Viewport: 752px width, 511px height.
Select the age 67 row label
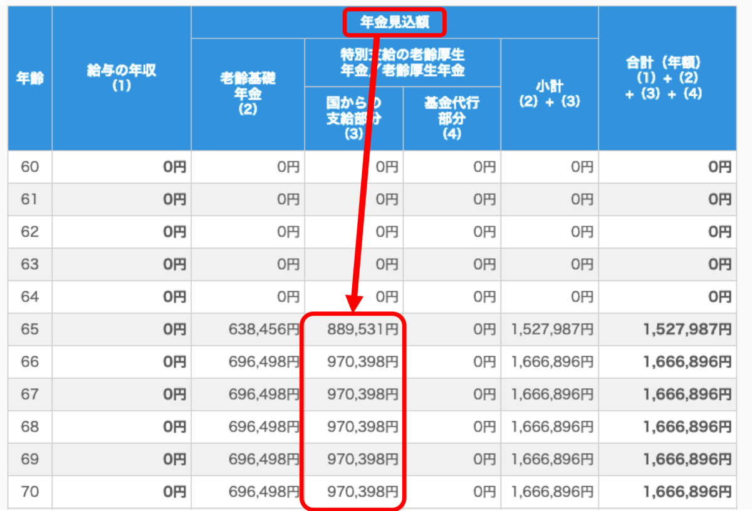30,395
